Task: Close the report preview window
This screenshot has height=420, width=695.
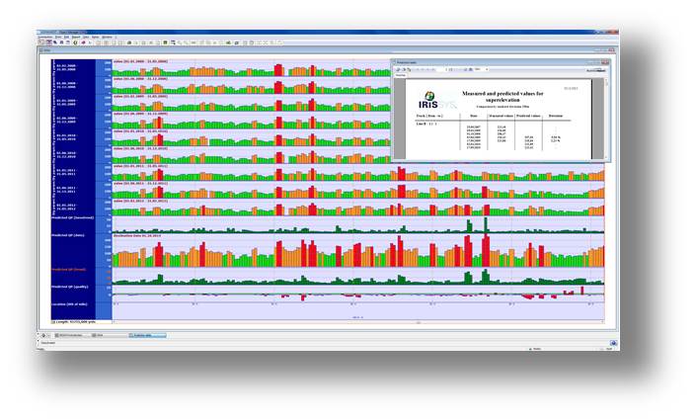Action: [606, 63]
